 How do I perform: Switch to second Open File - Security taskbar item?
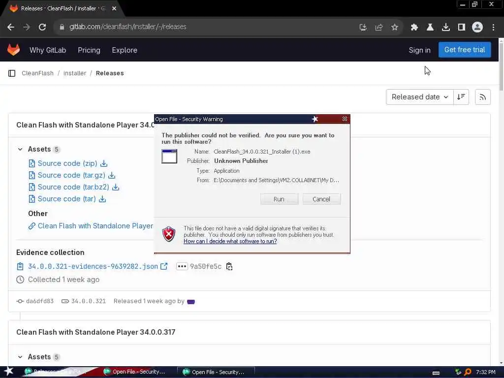click(x=217, y=372)
